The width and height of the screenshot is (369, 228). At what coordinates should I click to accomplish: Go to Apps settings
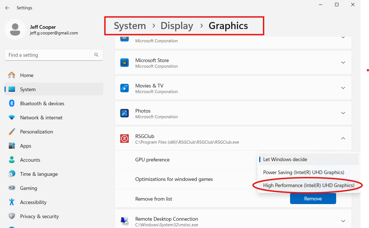[54, 146]
